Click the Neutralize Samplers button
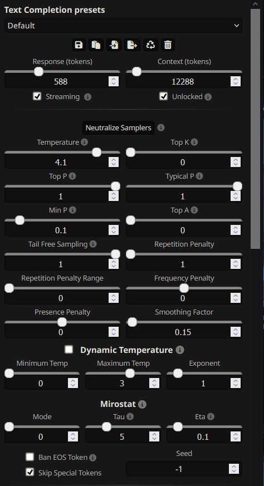Image resolution: width=264 pixels, height=486 pixels. click(119, 127)
